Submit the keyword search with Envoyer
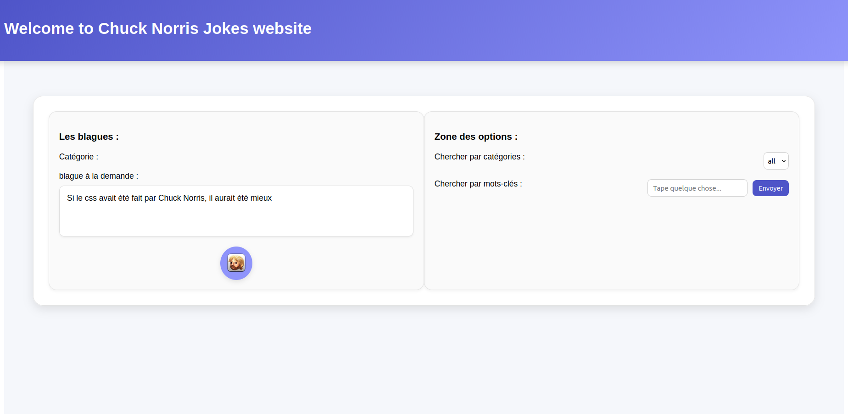Screen dimensions: 848x417 click(x=770, y=188)
